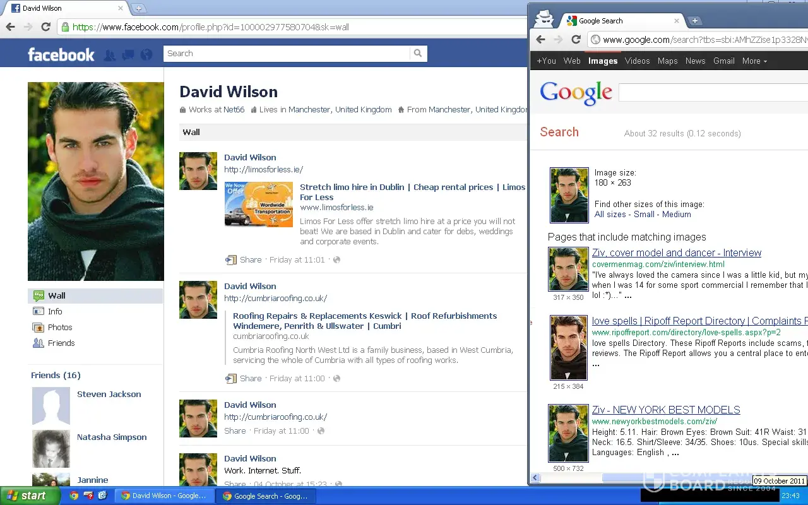The height and width of the screenshot is (505, 808).
Task: Close the Google Search tab
Action: (677, 21)
